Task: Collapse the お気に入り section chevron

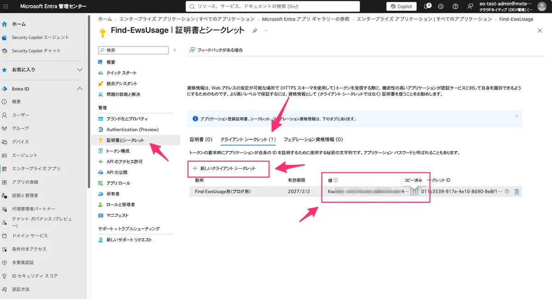Action: (80, 70)
